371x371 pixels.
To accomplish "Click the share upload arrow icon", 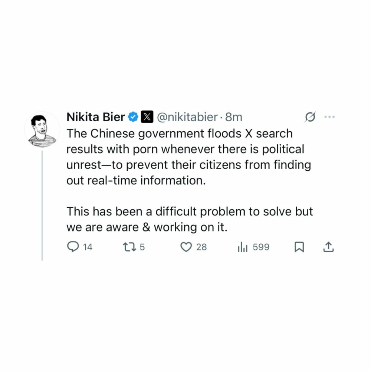I will point(329,247).
